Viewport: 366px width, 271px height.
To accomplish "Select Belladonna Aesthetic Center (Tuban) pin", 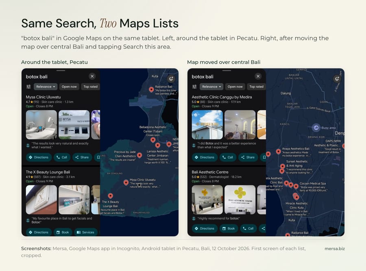I will click(153, 140).
